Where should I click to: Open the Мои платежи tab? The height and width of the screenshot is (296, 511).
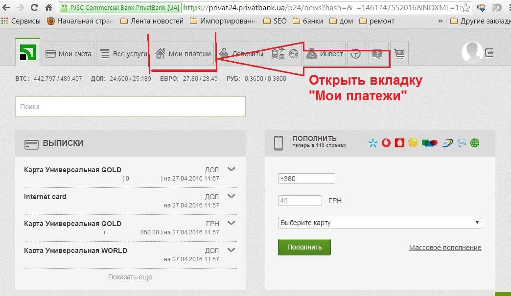coord(184,54)
